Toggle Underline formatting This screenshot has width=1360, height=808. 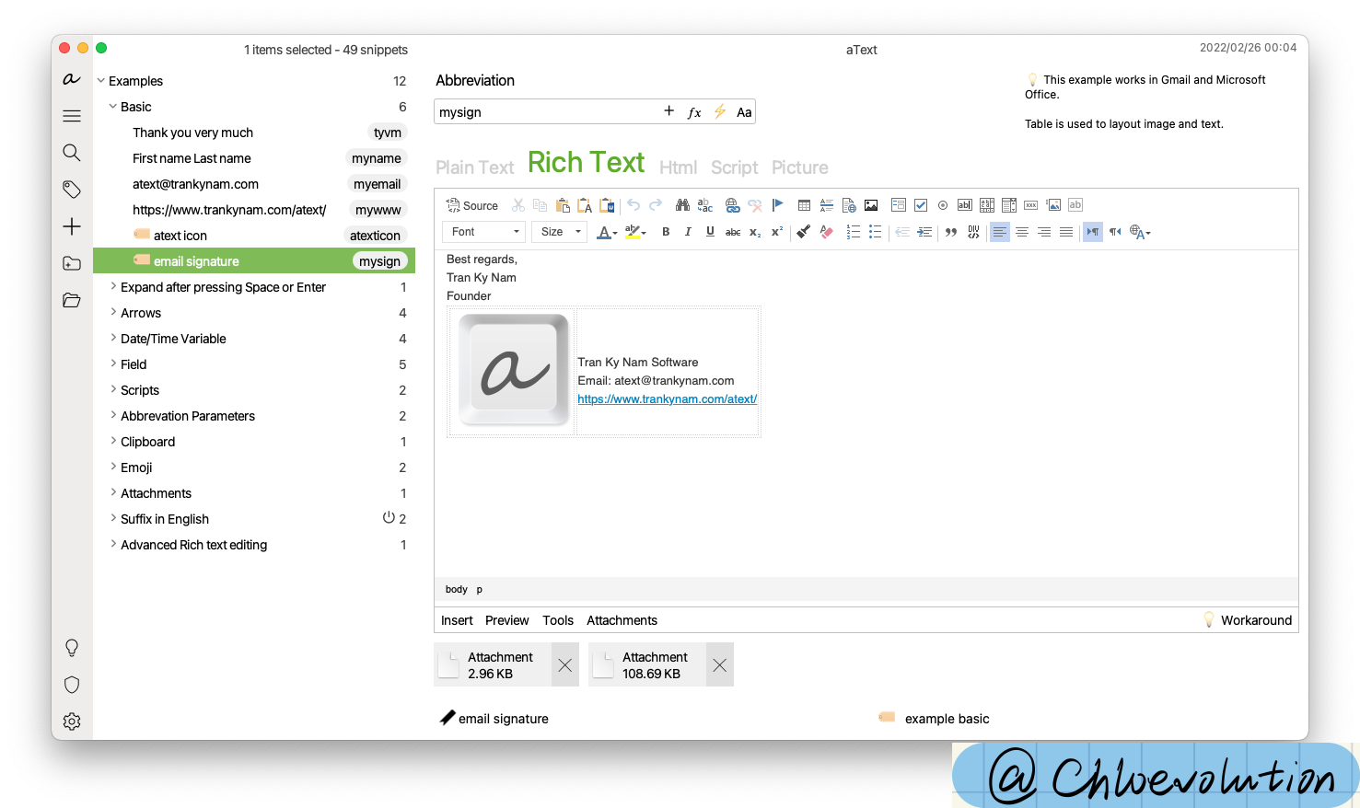pyautogui.click(x=710, y=232)
